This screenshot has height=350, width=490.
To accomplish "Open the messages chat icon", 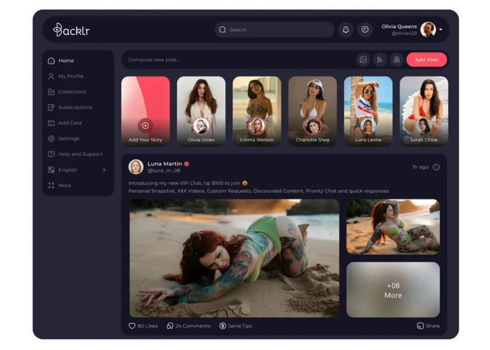I will tap(365, 30).
